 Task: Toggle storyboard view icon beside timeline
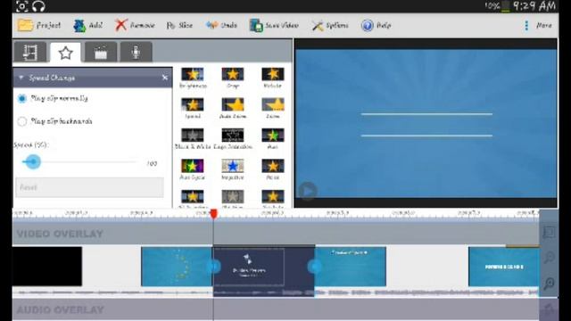549,232
